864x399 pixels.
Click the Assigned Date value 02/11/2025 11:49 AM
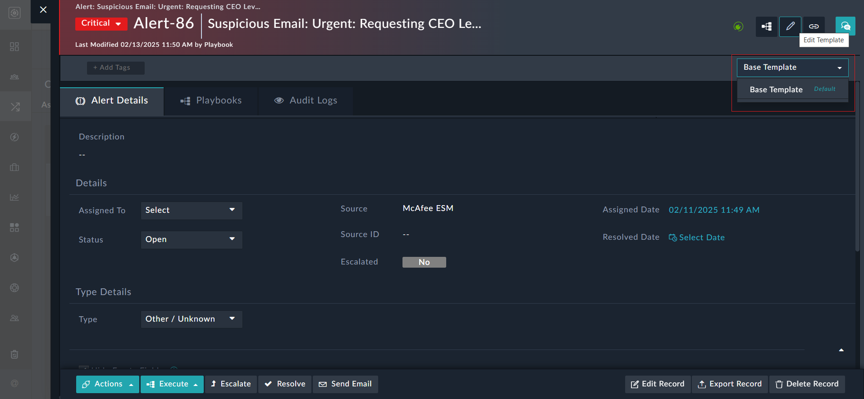[x=714, y=210]
